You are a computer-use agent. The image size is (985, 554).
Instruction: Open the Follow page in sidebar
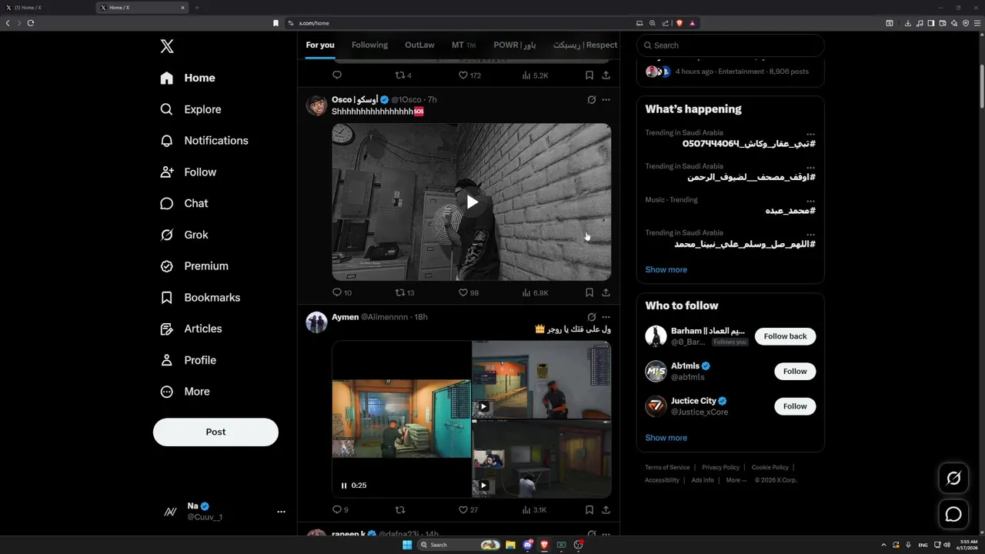189,172
